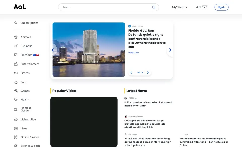The height and width of the screenshot is (151, 242).
Task: Click the Business chart icon
Action: 16,46
